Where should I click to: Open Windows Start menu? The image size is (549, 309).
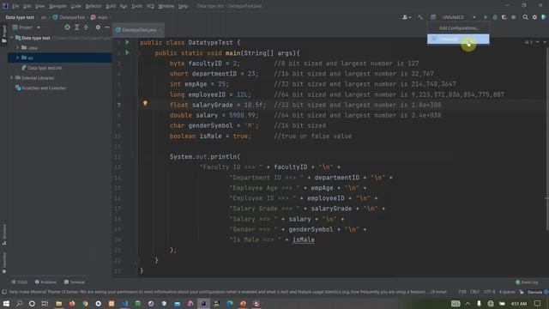click(x=6, y=303)
